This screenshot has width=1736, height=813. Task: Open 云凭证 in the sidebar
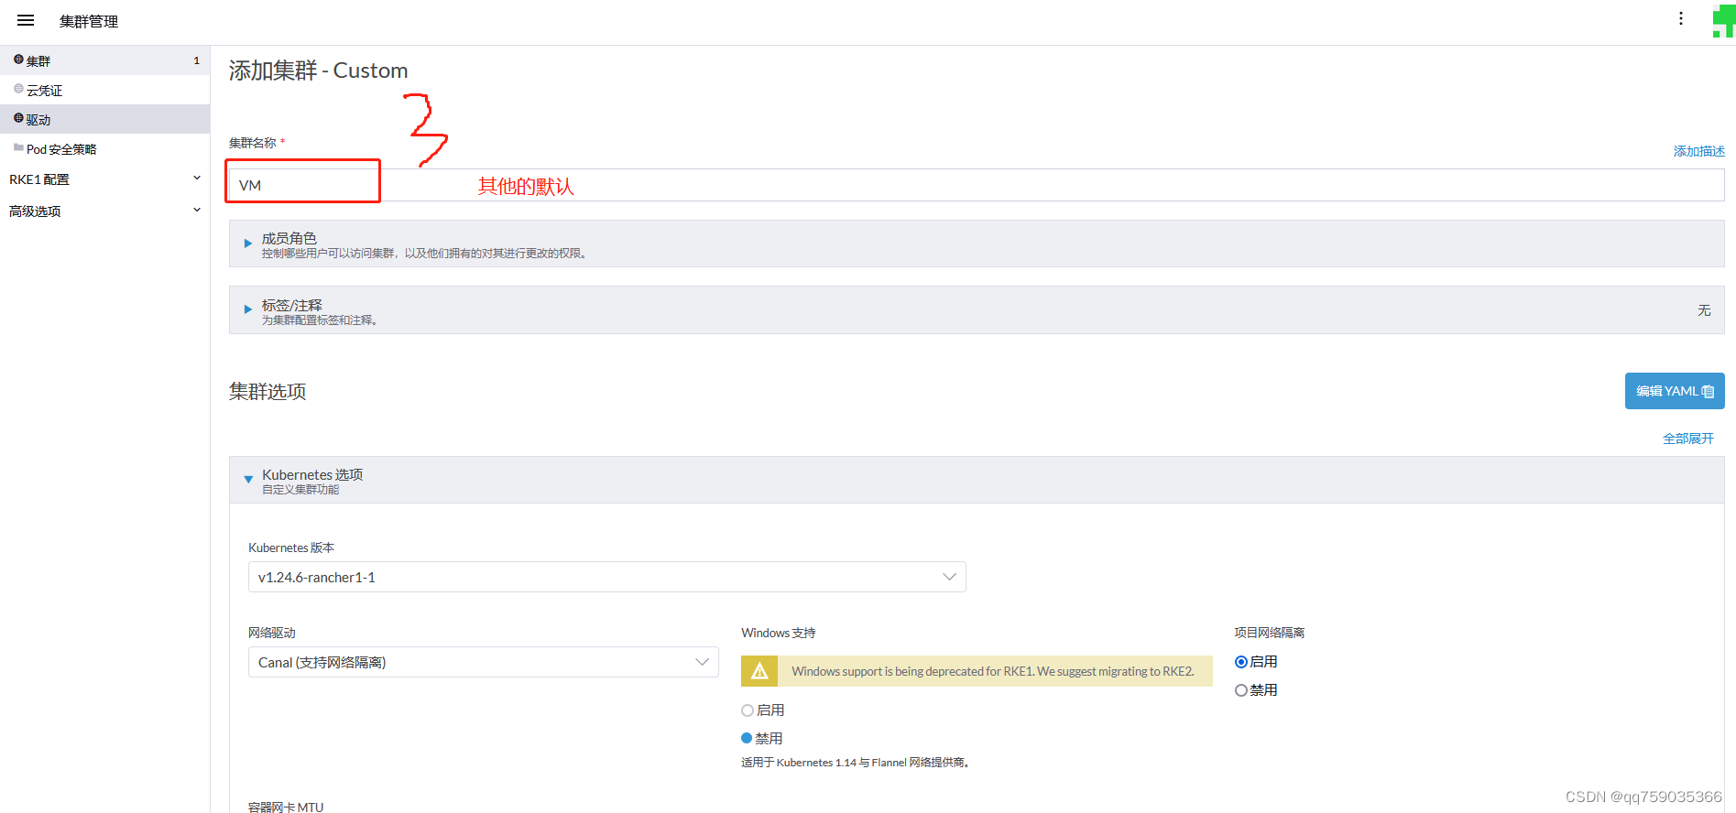104,90
